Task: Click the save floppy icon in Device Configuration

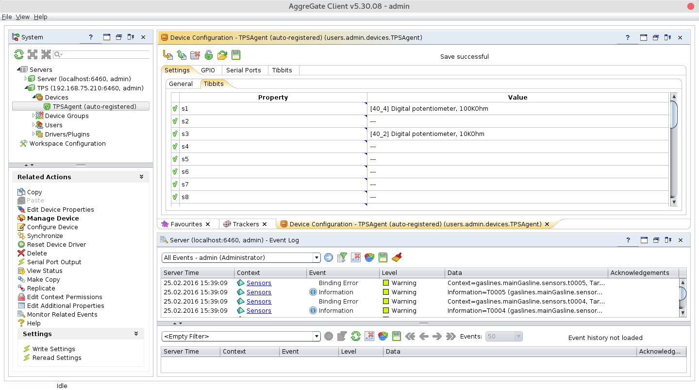Action: (x=236, y=55)
